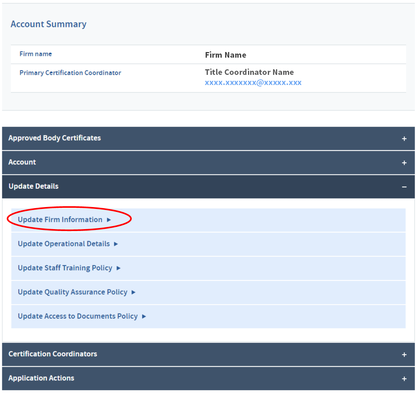The image size is (418, 395).
Task: Expand the Account accordion section
Action: pos(209,162)
